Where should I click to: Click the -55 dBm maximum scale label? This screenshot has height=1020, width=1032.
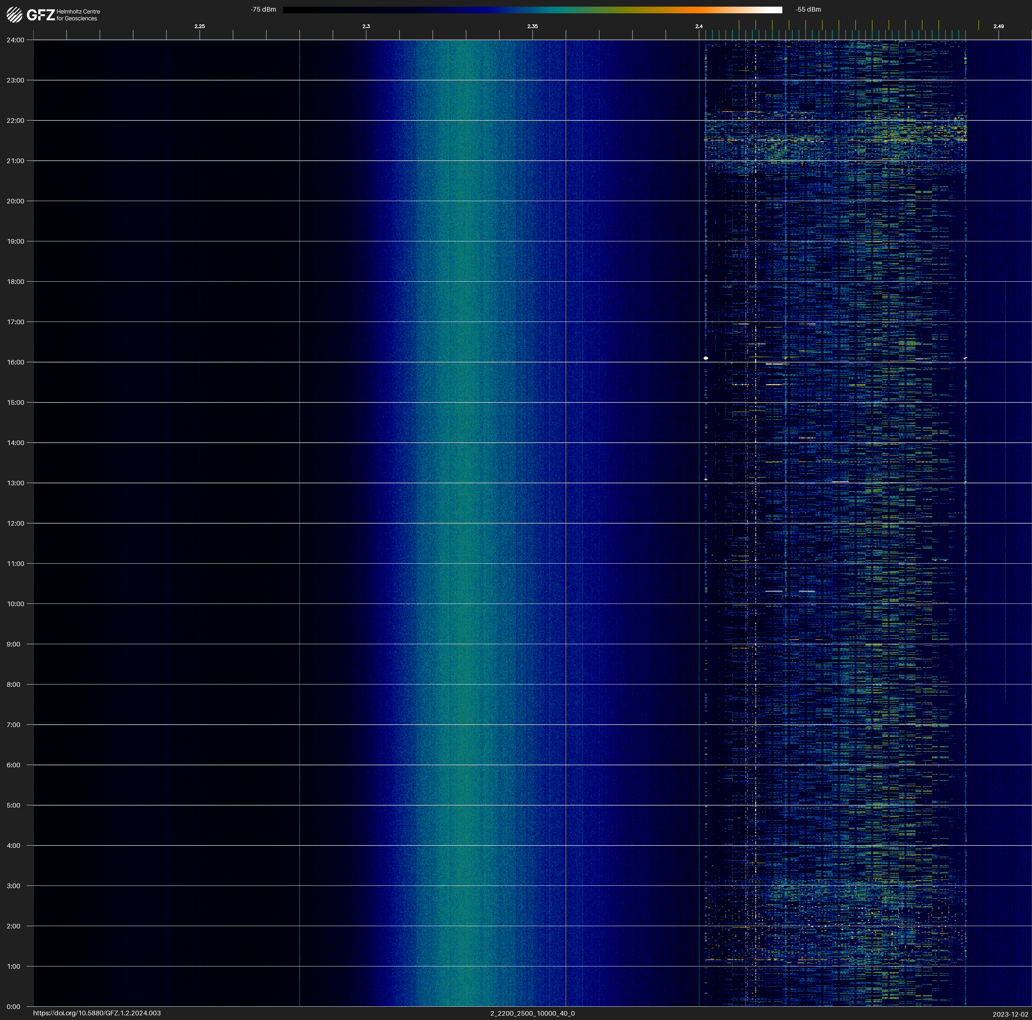(808, 10)
